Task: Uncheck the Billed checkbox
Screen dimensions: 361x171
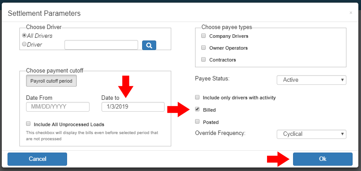Action: [x=197, y=109]
